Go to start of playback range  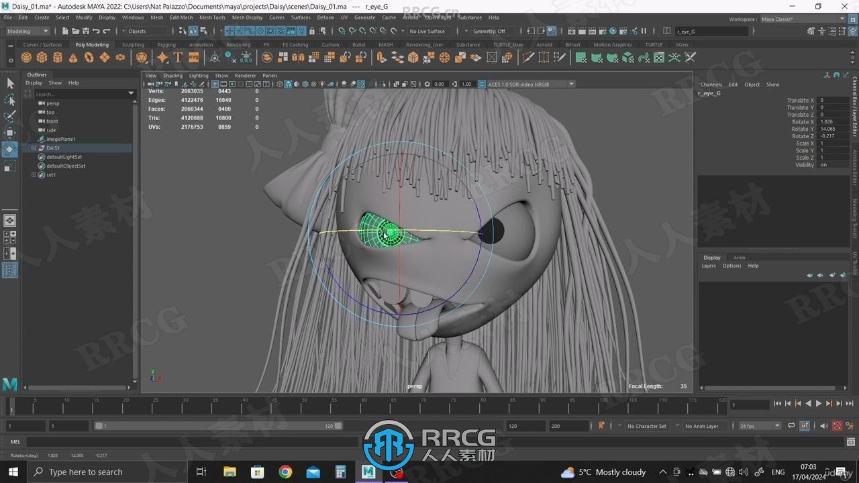click(778, 403)
